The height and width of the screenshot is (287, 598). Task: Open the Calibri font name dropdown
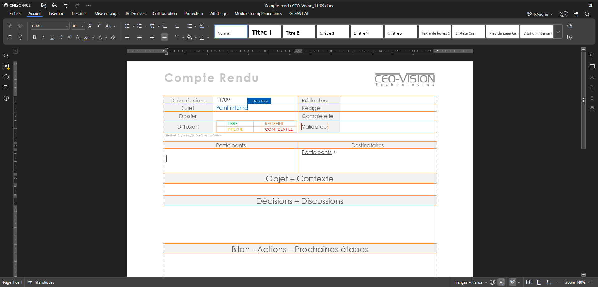[x=50, y=26]
